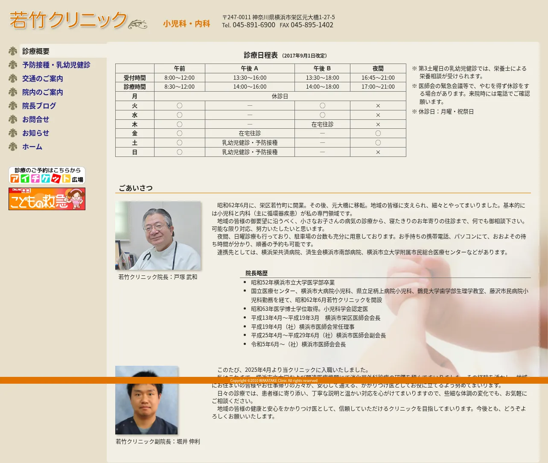
Task: Select お知らせ in sidebar
Action: click(x=36, y=133)
